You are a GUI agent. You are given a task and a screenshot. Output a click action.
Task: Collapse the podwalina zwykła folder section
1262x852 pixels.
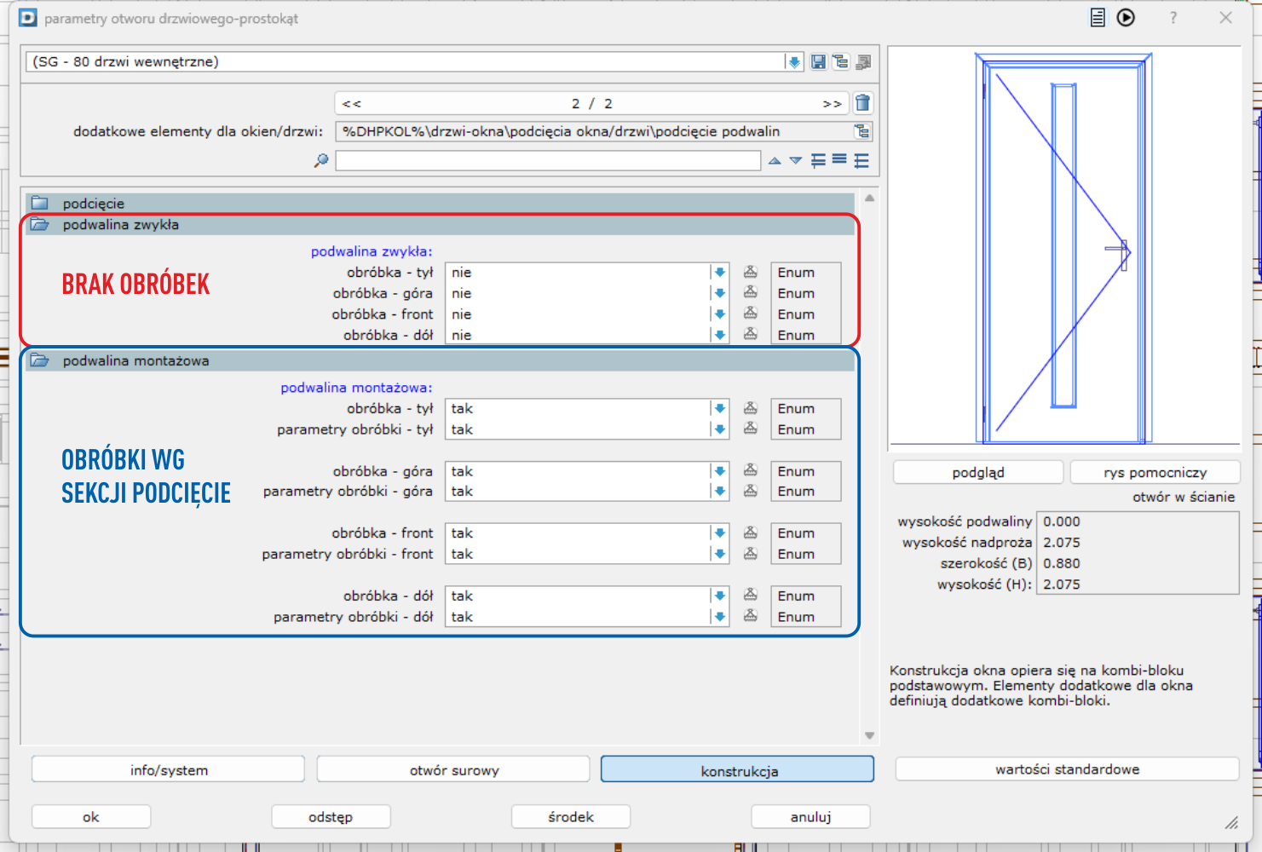point(39,225)
